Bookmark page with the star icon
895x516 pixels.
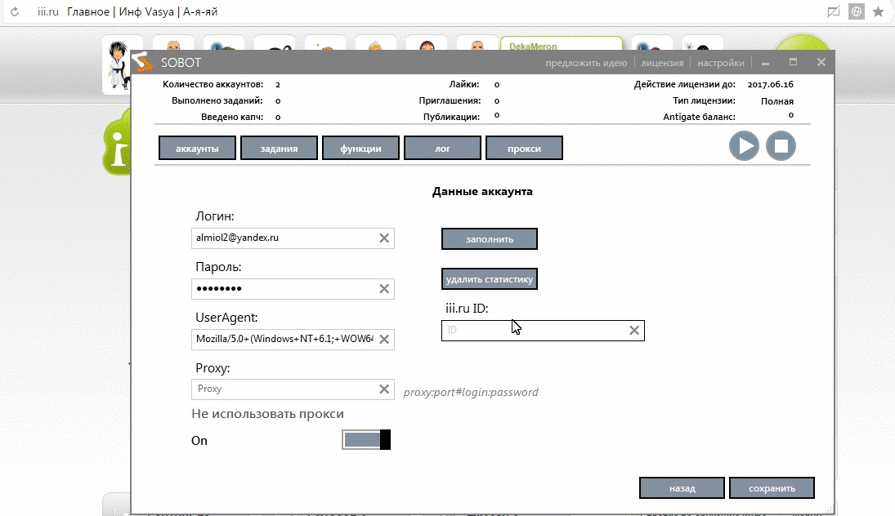click(x=878, y=11)
